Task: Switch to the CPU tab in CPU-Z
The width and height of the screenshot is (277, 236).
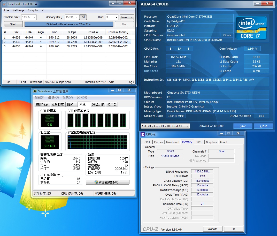Action: tap(147, 142)
